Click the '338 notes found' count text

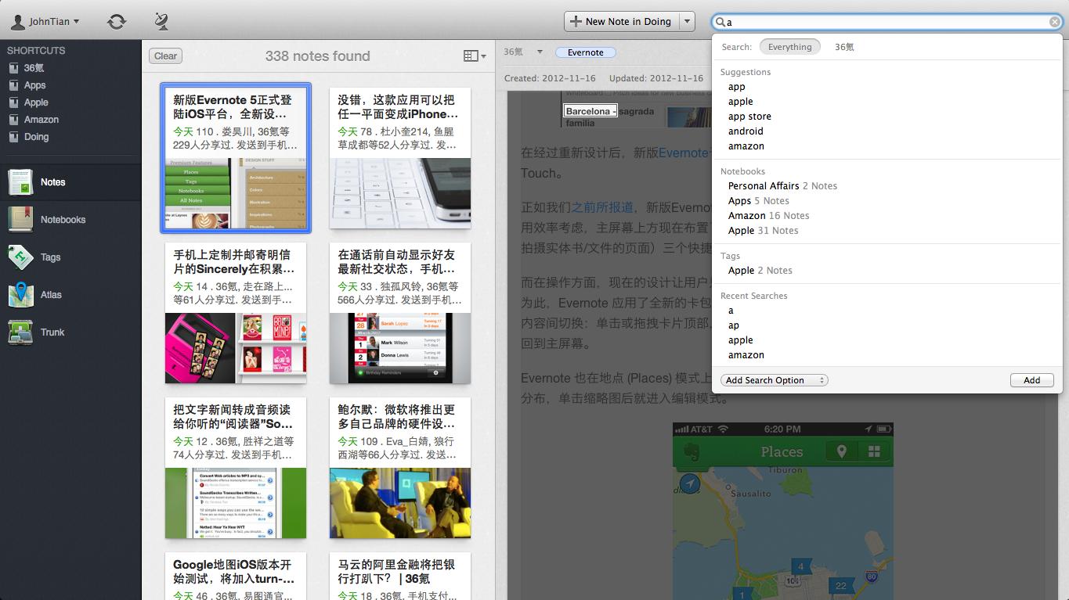[317, 56]
